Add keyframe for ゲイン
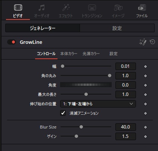Image resolution: width=158 pixels, height=151 pixels. click(x=145, y=136)
